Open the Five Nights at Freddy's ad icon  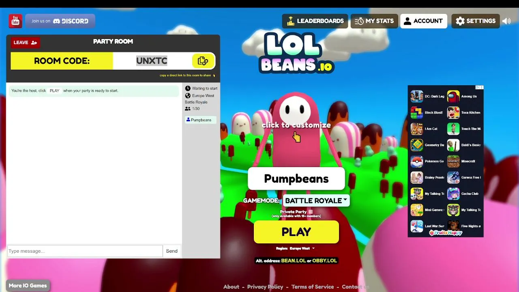click(x=453, y=226)
